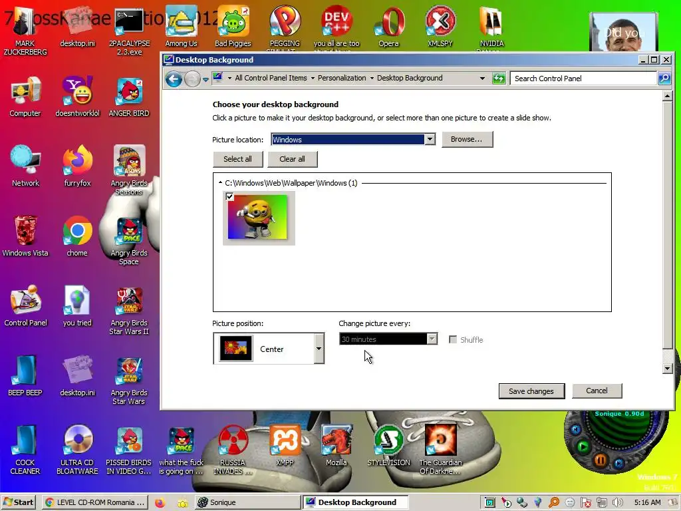Click the Select all button
This screenshot has height=511, width=681.
coord(237,159)
